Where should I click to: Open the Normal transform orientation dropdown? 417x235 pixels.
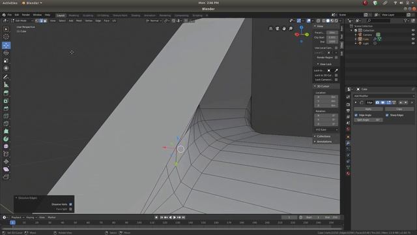point(154,20)
